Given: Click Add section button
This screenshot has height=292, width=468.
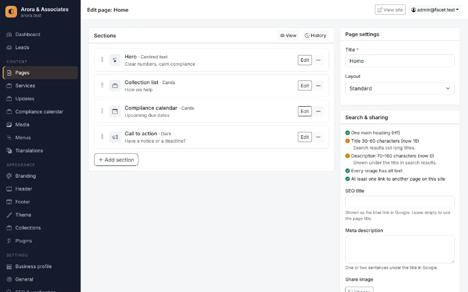Looking at the screenshot, I should [x=116, y=160].
